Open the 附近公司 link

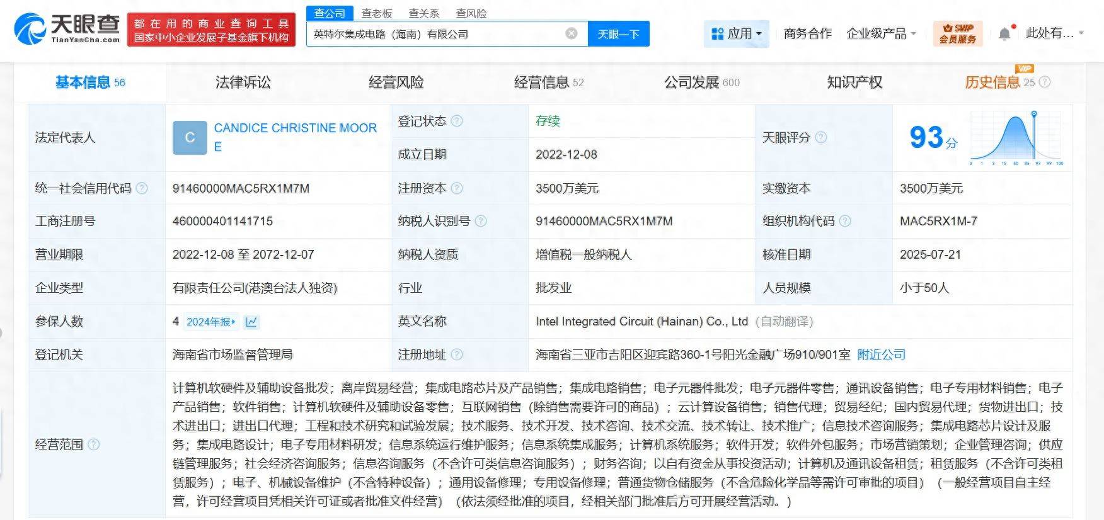(881, 354)
